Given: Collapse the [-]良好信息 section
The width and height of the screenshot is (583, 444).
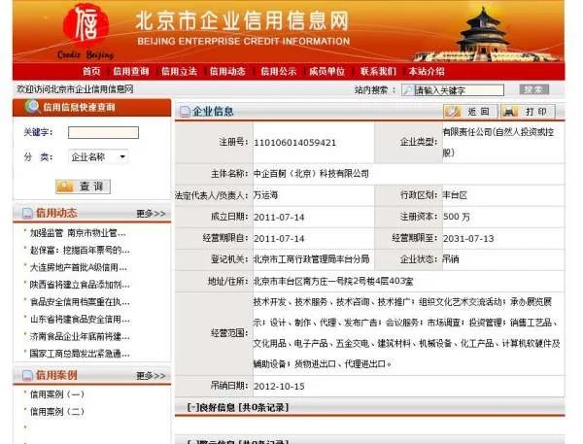Looking at the screenshot, I should 238,407.
